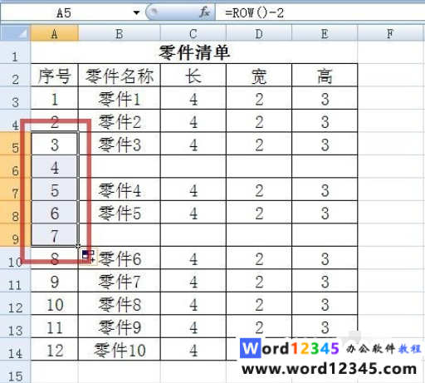Viewport: 425px width, 383px height.
Task: Click the 长 value in the 零件1 row
Action: pos(193,98)
